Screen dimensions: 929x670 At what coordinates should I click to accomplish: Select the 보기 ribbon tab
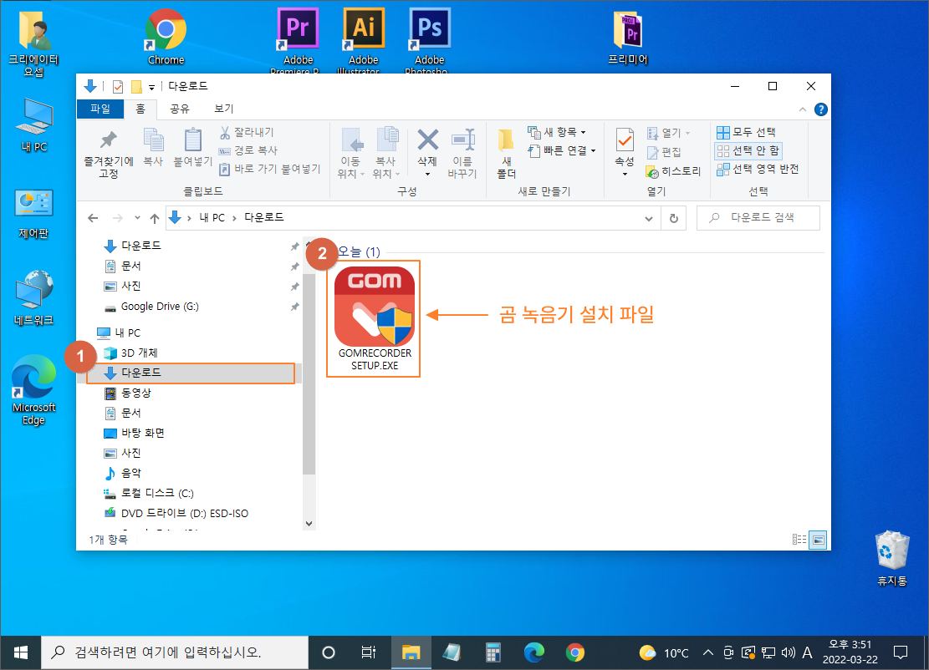(x=224, y=109)
